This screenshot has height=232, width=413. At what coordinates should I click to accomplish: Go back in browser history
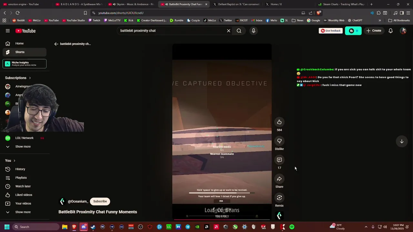coord(5,13)
